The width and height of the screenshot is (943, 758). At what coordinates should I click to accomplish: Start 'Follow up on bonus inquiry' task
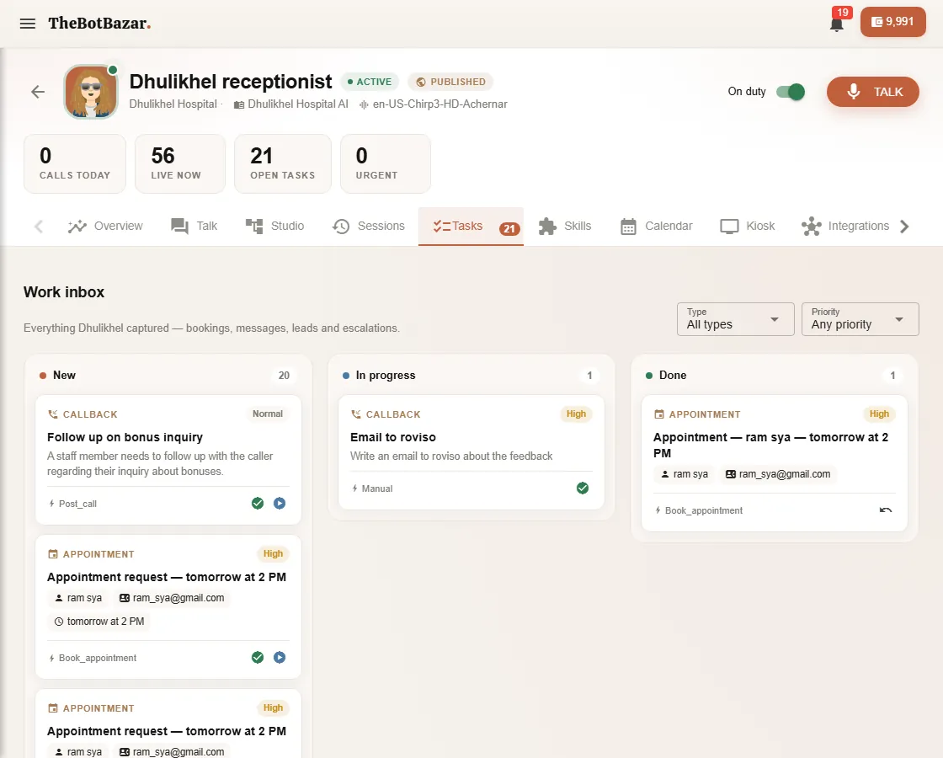[280, 504]
